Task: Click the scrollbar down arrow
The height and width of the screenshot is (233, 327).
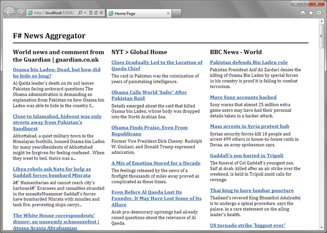Action: (x=321, y=227)
